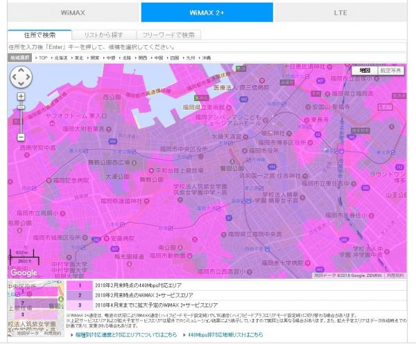416x344 pixels.
Task: Click the 櫛田神社 shrine marker
Action: point(289,133)
